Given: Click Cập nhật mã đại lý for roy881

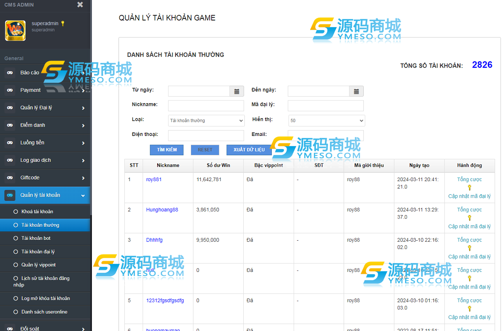Looking at the screenshot, I should point(470,196).
